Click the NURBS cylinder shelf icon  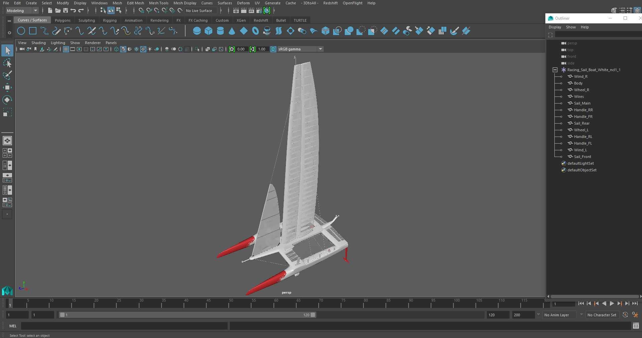220,31
